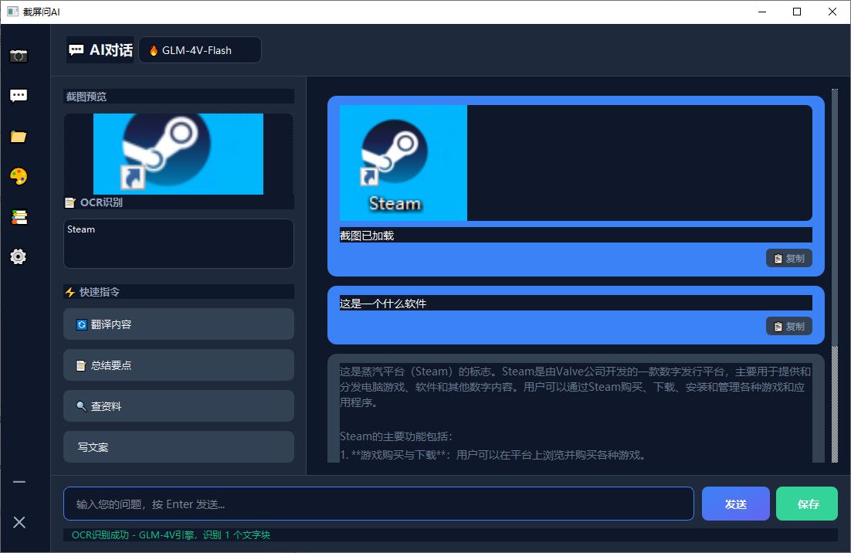Open the GLM-4V-Flash model selector
The image size is (851, 553).
[200, 50]
